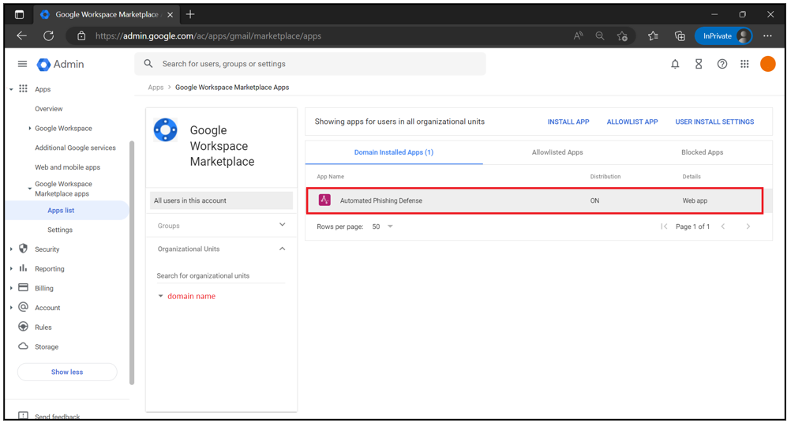This screenshot has height=423, width=791.
Task: Expand the Security section arrow
Action: [x=11, y=249]
